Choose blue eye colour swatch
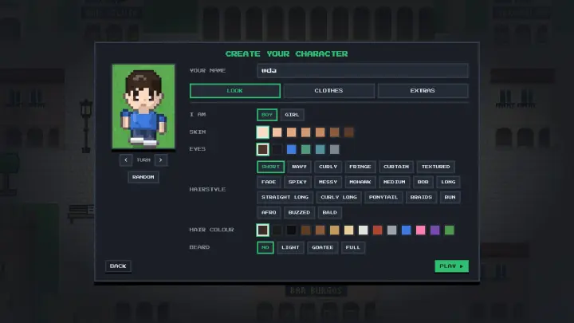 [x=292, y=149]
